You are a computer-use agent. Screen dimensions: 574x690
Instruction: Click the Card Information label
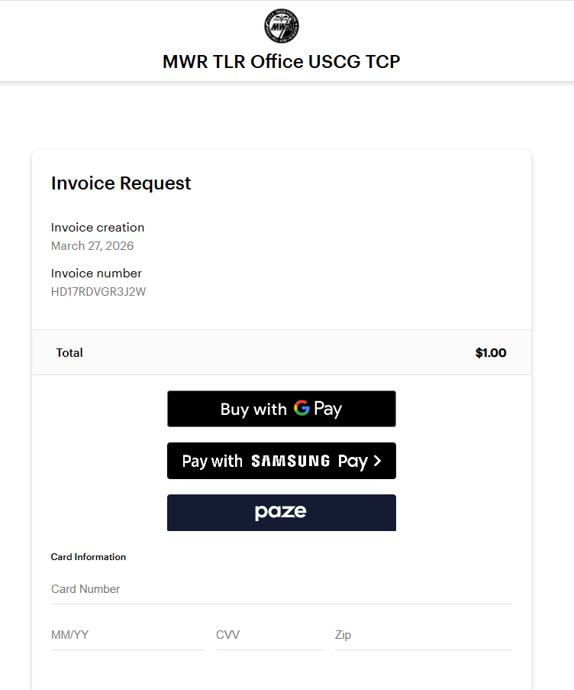pos(89,557)
